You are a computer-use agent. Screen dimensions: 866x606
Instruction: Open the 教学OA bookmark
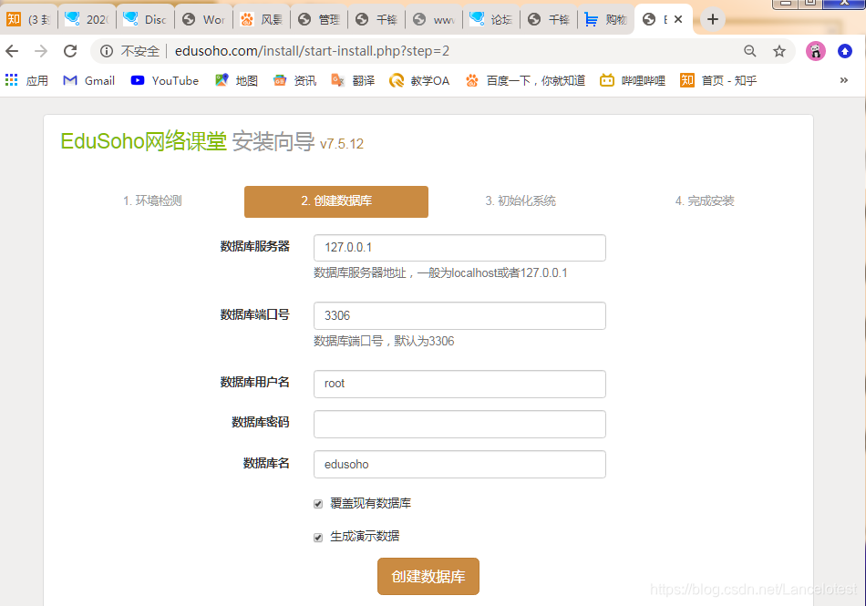point(419,80)
